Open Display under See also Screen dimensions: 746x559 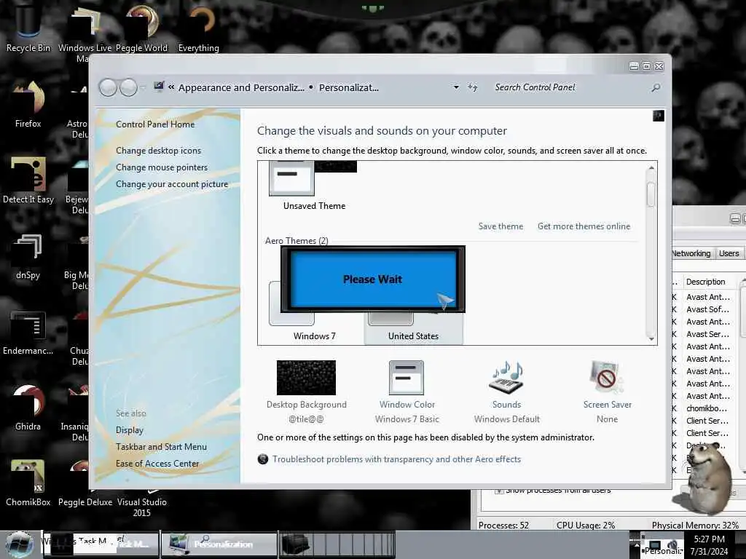[x=130, y=430]
